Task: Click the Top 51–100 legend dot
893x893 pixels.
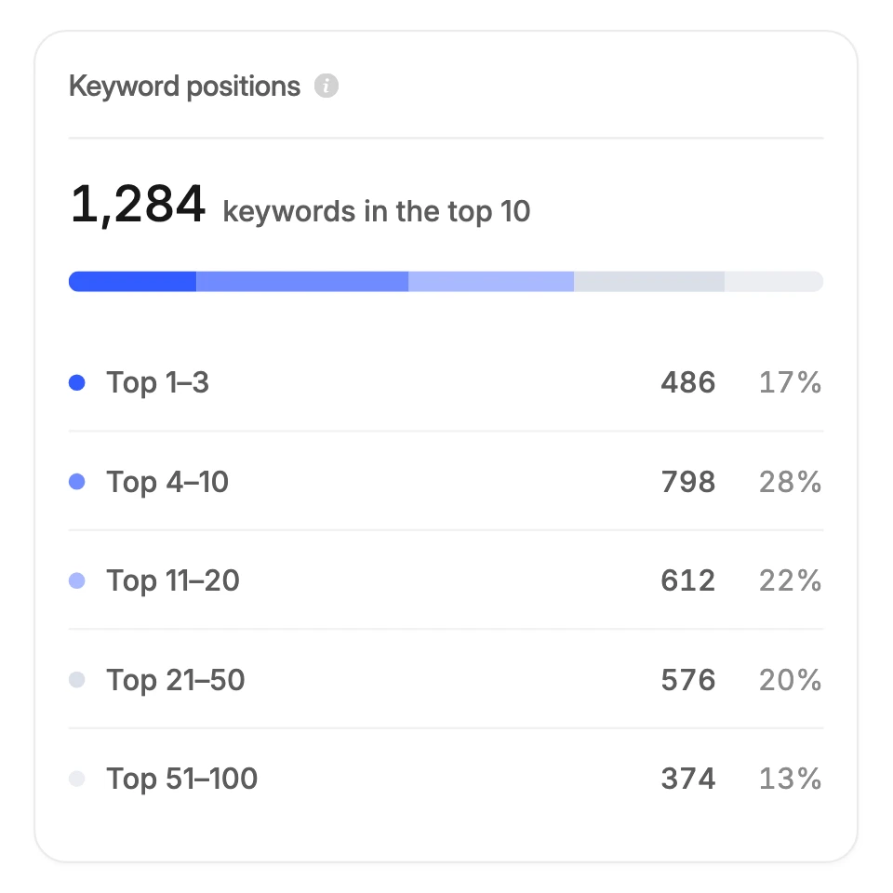Action: (x=77, y=779)
